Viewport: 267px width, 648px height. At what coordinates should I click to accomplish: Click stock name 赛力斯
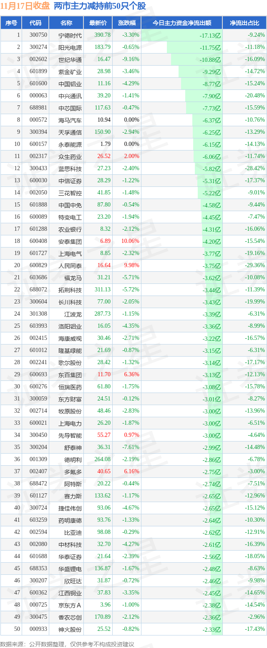coord(73,496)
